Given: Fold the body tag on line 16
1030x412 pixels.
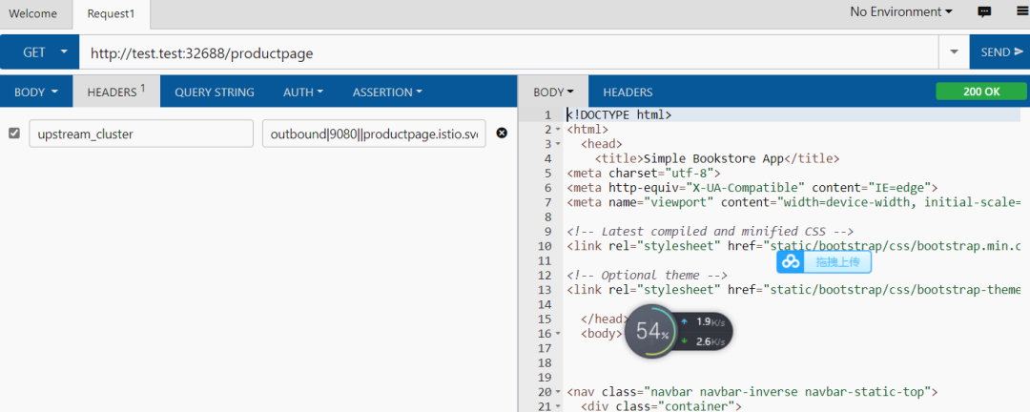Looking at the screenshot, I should (x=558, y=334).
